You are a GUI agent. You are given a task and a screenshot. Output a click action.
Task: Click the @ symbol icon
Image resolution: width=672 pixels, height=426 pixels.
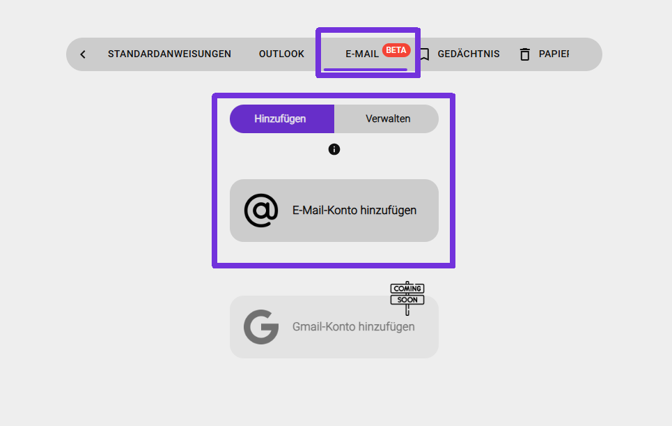261,211
